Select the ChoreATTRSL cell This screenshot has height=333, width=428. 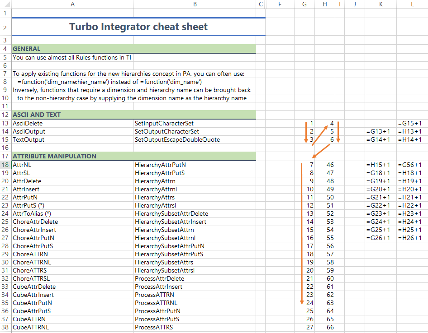tap(72, 278)
